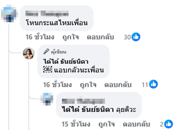Click the author microphone badge icon
177x130 pixels.
pos(46,51)
